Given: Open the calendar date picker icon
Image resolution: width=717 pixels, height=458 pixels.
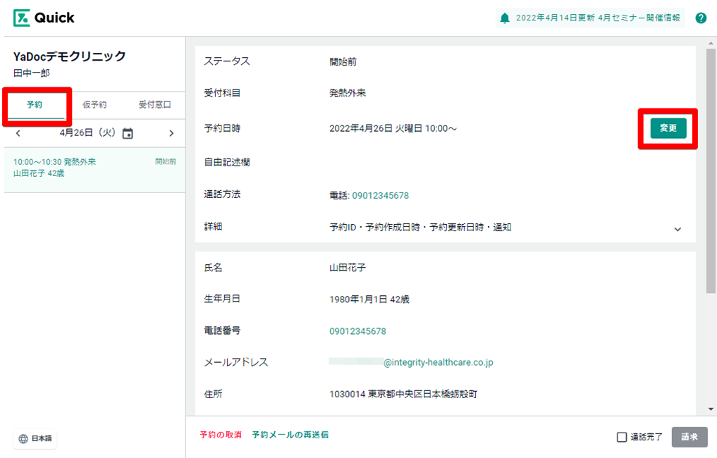Looking at the screenshot, I should [x=128, y=133].
